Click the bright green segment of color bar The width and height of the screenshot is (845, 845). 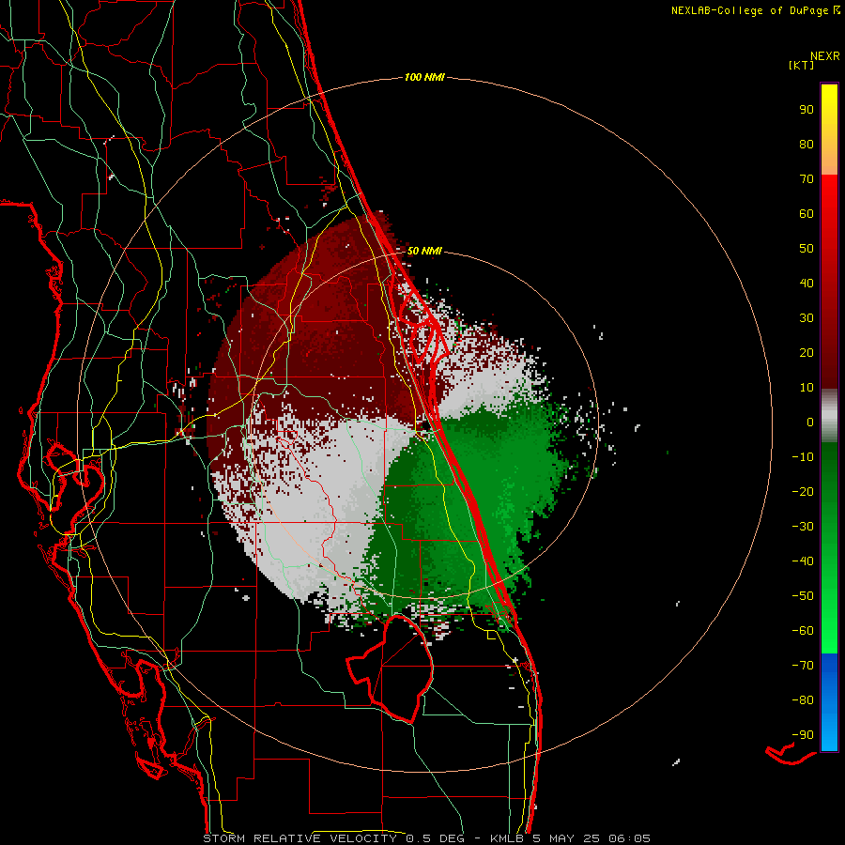click(829, 548)
